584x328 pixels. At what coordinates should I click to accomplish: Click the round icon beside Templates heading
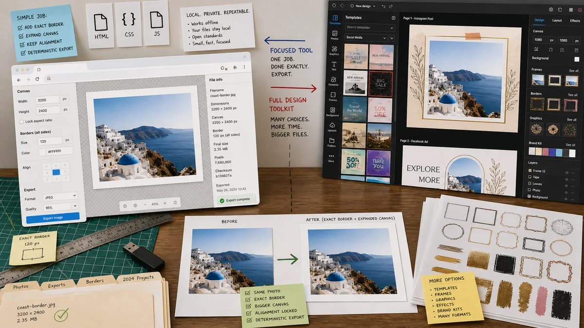point(393,18)
